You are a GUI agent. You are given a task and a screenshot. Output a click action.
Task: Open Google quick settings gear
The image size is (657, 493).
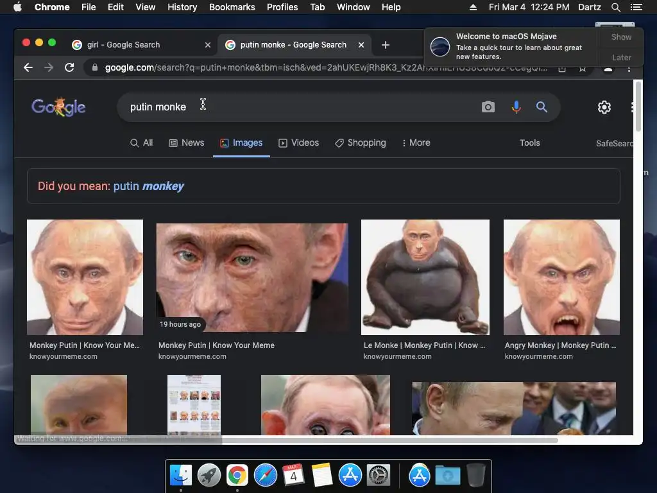604,107
